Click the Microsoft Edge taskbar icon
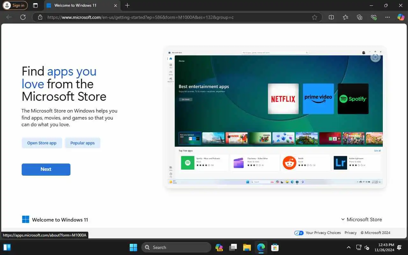The height and width of the screenshot is (255, 408). point(261,247)
